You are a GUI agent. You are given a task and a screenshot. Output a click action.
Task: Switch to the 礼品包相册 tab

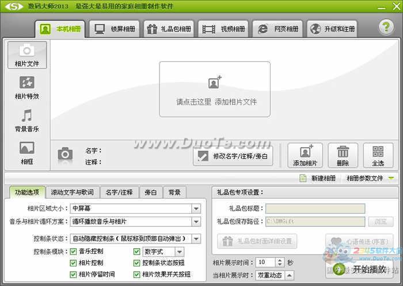click(x=169, y=29)
